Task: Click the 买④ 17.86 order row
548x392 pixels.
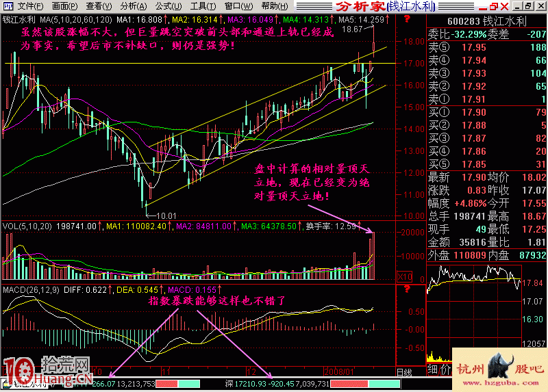Action: tap(487, 151)
